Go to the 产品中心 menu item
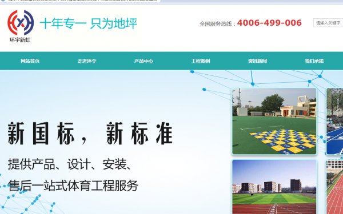Viewport: 343px width, 214px height. click(143, 61)
